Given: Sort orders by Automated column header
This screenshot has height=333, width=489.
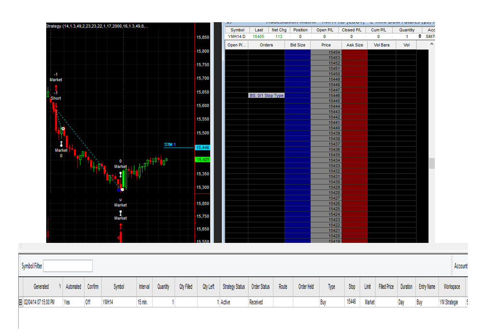Looking at the screenshot, I should (x=73, y=287).
